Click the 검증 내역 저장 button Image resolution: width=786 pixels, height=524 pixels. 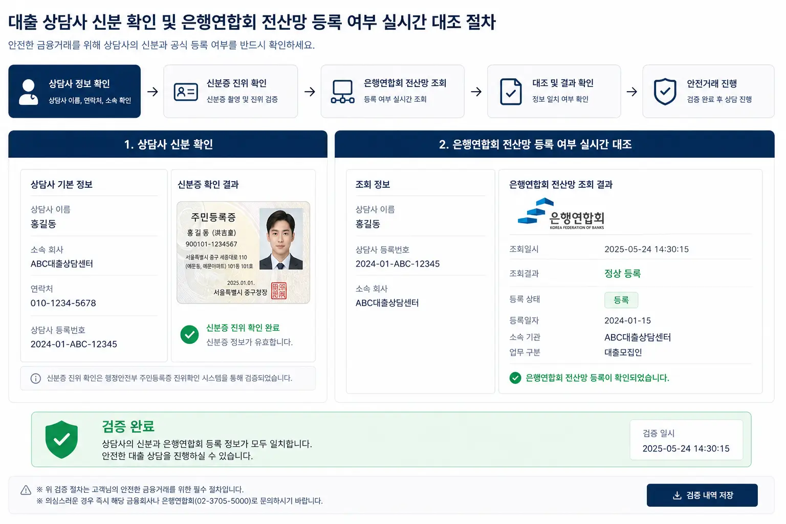(702, 495)
